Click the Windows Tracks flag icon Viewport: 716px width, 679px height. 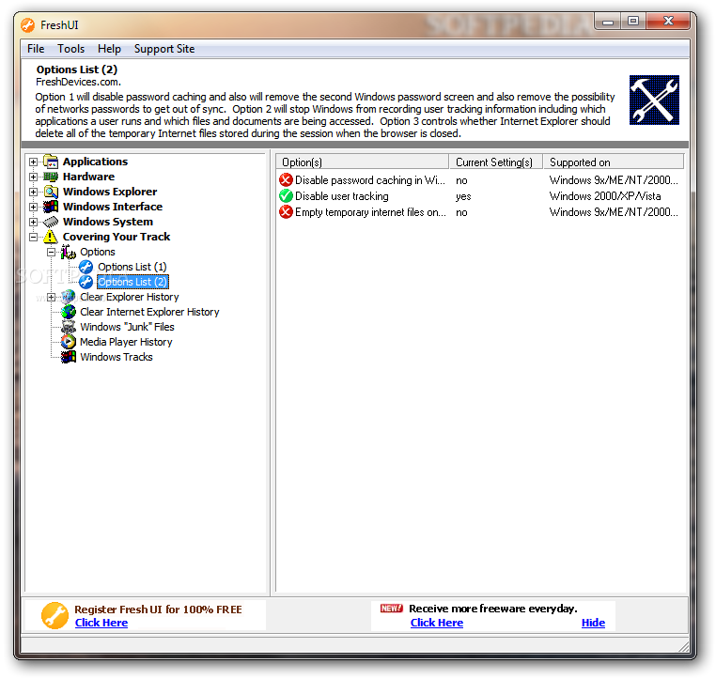coord(69,357)
